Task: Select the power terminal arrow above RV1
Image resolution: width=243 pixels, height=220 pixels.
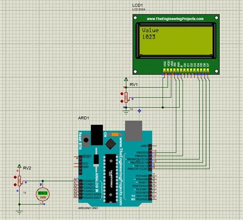Action: pyautogui.click(x=126, y=79)
